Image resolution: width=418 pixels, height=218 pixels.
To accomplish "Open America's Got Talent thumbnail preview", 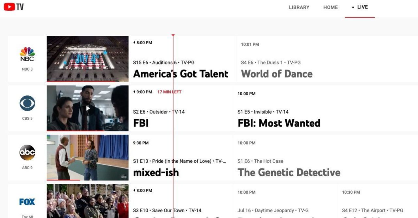I will 88,59.
